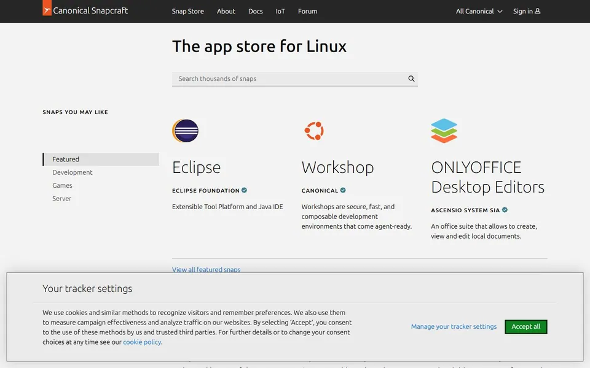The height and width of the screenshot is (368, 590).
Task: Click Eclipse Foundation verified badge
Action: pyautogui.click(x=244, y=190)
